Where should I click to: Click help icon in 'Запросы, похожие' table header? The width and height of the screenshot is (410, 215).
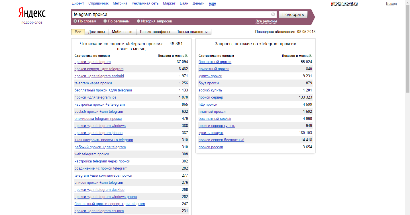[x=311, y=56]
